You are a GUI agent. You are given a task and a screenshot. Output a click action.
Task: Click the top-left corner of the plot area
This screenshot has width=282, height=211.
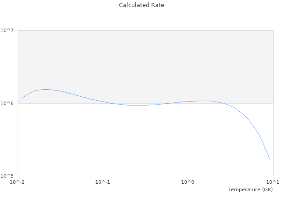click(x=18, y=30)
